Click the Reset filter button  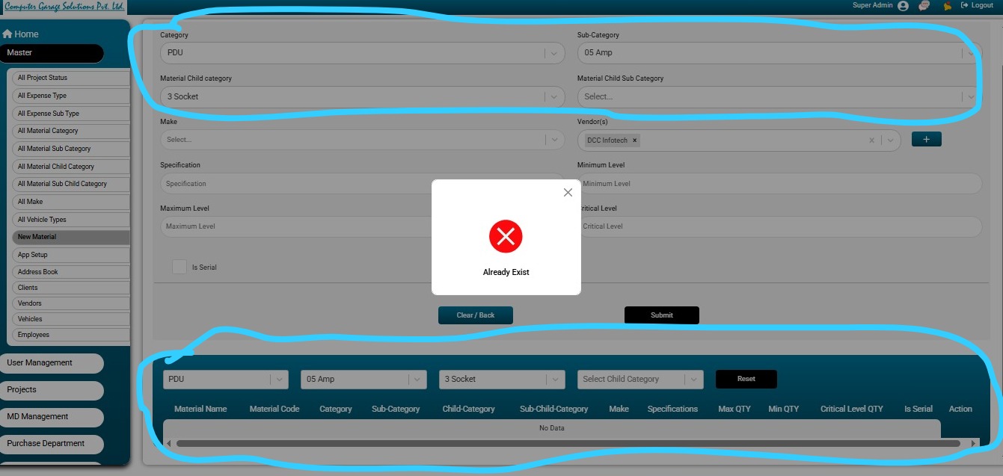coord(746,379)
